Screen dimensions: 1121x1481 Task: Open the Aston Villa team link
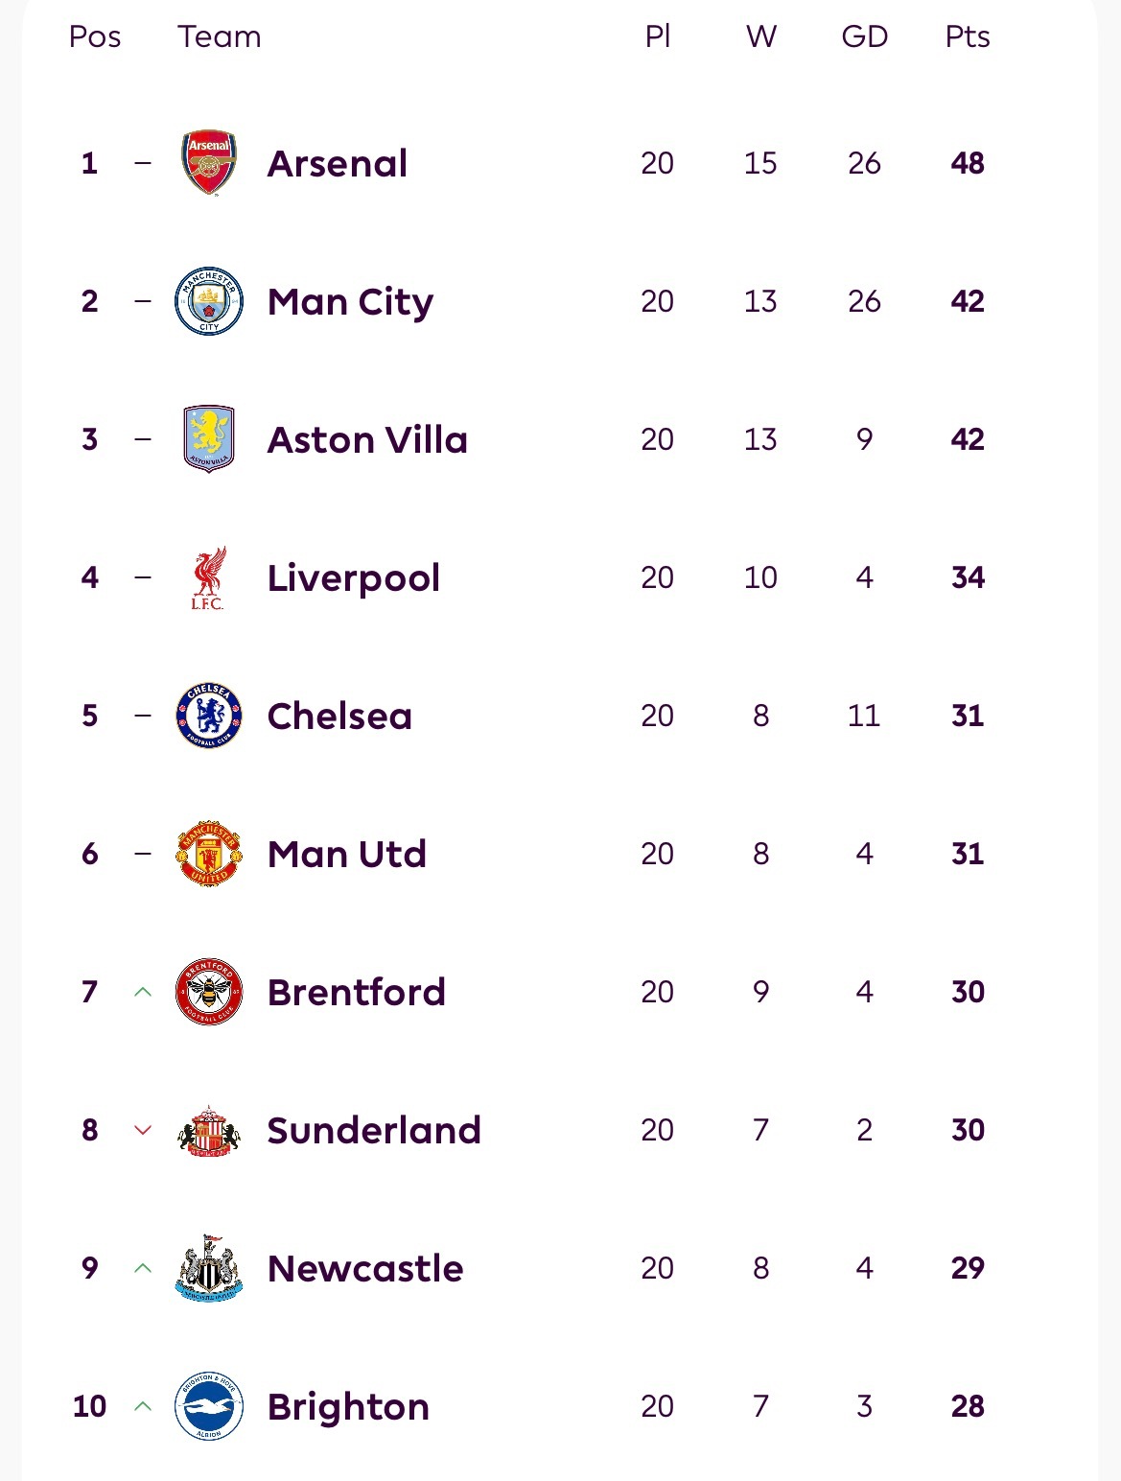point(367,440)
